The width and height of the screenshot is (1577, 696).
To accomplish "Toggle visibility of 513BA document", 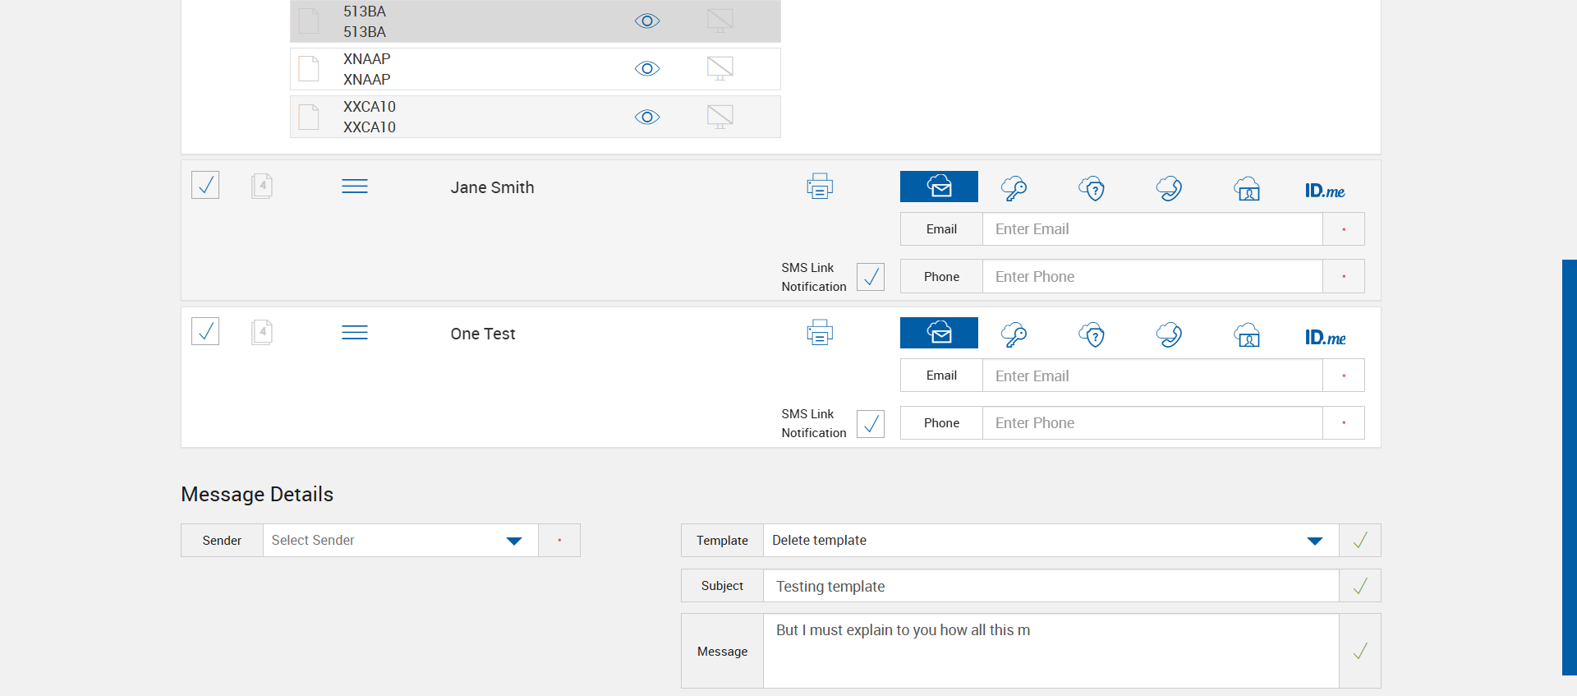I will [x=647, y=21].
